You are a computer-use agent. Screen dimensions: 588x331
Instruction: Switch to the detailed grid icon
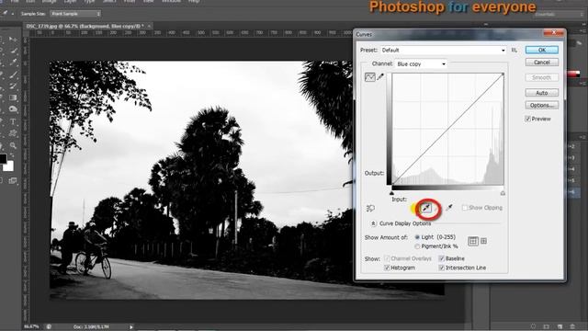pos(484,241)
